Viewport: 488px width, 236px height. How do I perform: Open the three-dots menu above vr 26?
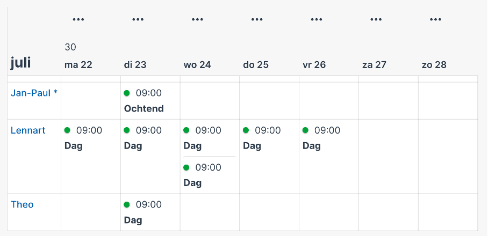pos(317,19)
